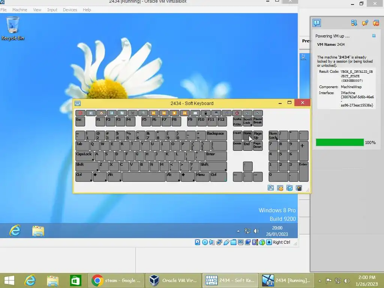Dismiss the Powering VM up notification
Image resolution: width=384 pixels, height=288 pixels.
pyautogui.click(x=374, y=36)
